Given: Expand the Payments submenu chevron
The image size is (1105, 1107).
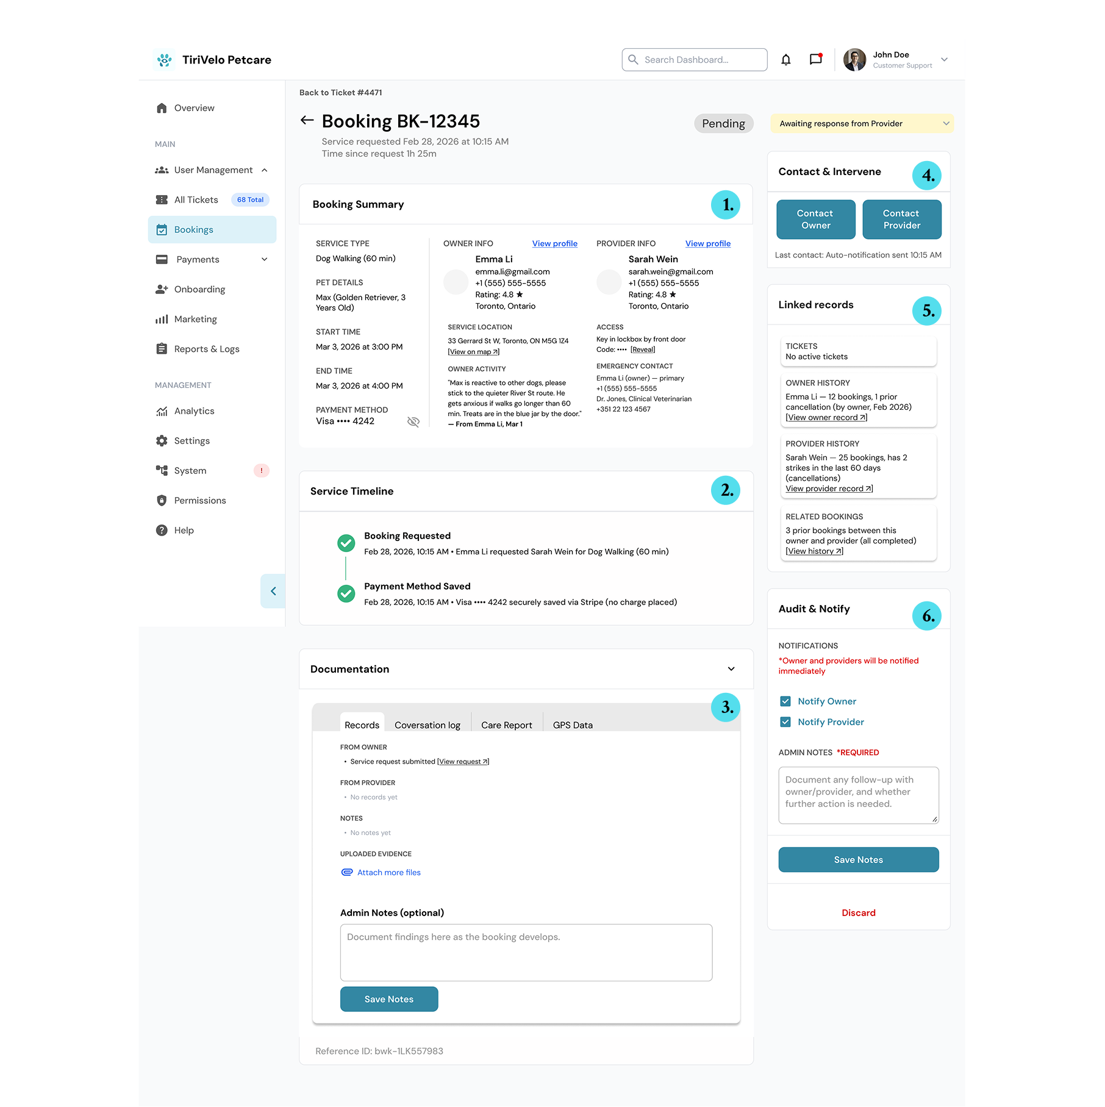Looking at the screenshot, I should coord(265,260).
